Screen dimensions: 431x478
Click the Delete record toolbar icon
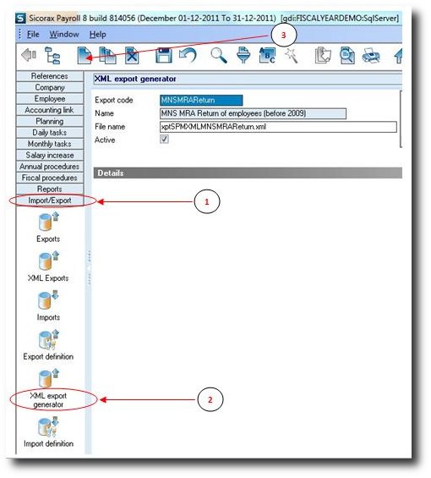coord(132,56)
